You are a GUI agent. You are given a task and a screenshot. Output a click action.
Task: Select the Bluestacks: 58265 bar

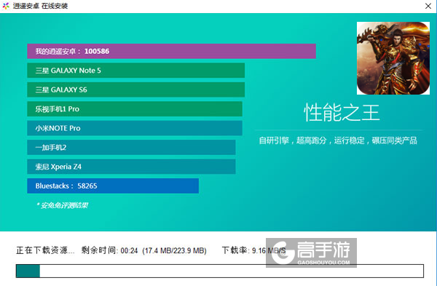(x=113, y=186)
